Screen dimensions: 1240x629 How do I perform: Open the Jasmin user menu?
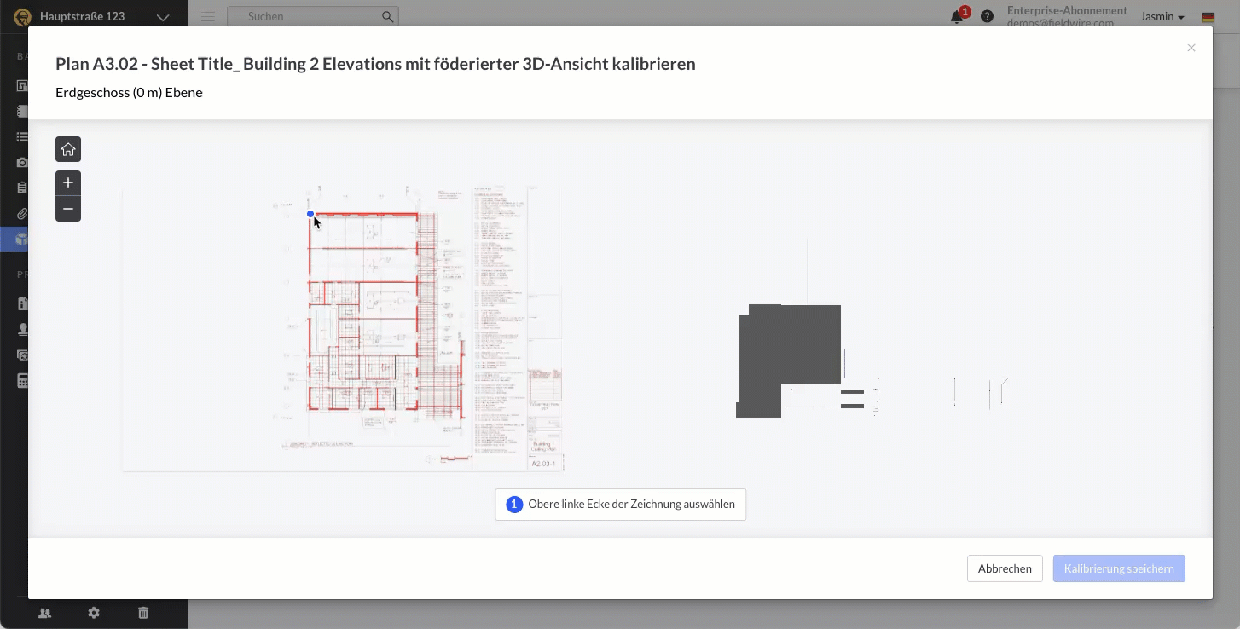[1162, 17]
